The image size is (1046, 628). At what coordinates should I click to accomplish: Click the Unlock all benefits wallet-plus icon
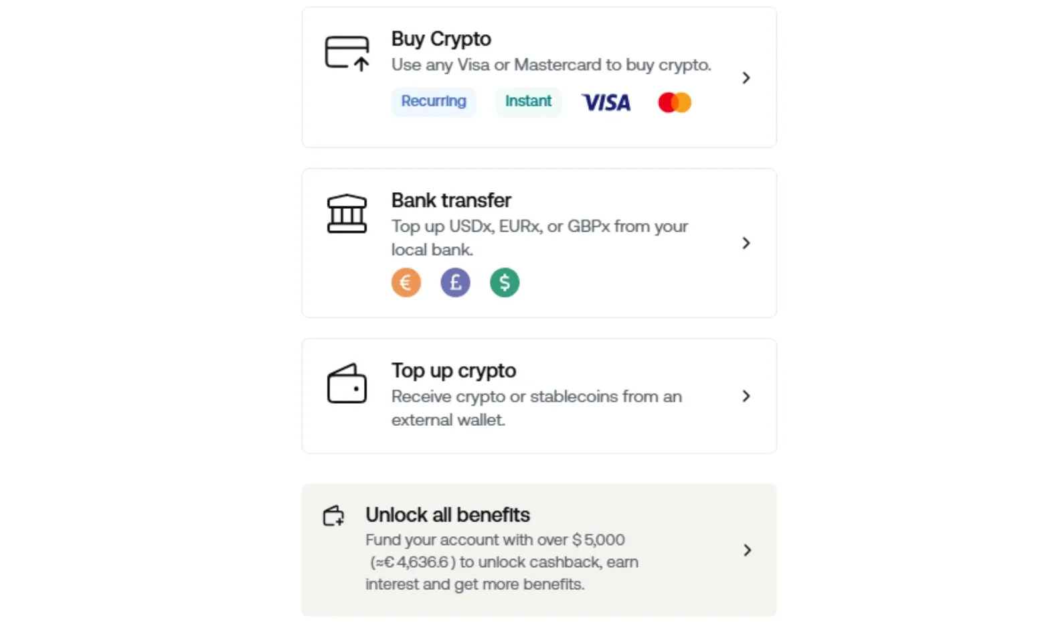[333, 516]
